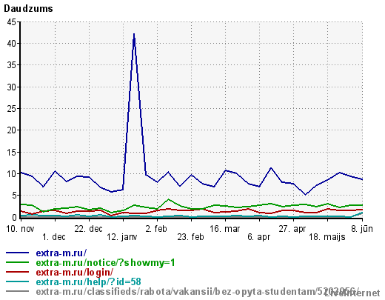Select the extra-m.ru/login/ legend entry
This screenshot has height=300, width=385.
75,272
